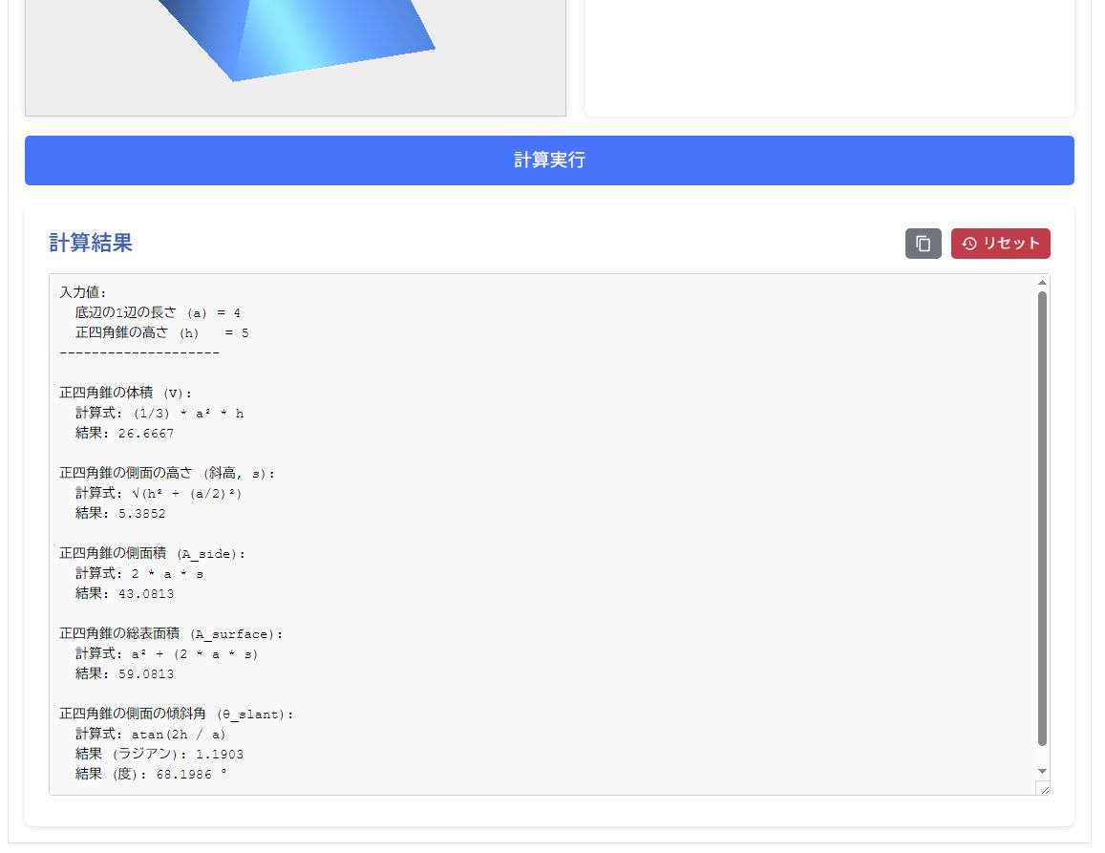Image resolution: width=1105 pixels, height=853 pixels.
Task: Click the '入力値:' line
Action: pos(82,292)
